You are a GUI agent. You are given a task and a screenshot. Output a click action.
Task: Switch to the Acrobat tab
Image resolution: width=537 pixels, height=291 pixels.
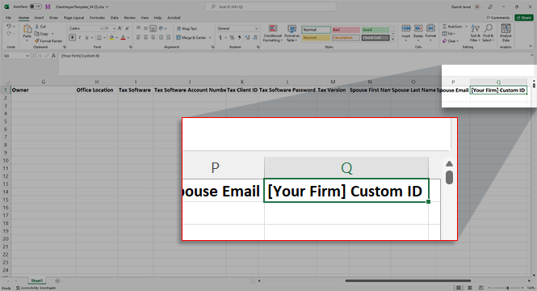point(174,18)
